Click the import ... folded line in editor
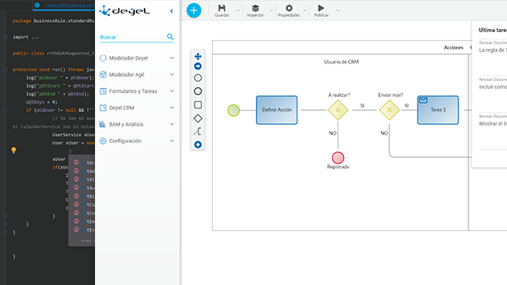This screenshot has height=285, width=507. click(26, 37)
